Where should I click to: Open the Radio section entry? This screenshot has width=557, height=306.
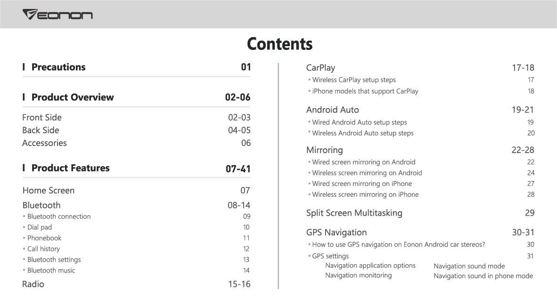pyautogui.click(x=33, y=284)
